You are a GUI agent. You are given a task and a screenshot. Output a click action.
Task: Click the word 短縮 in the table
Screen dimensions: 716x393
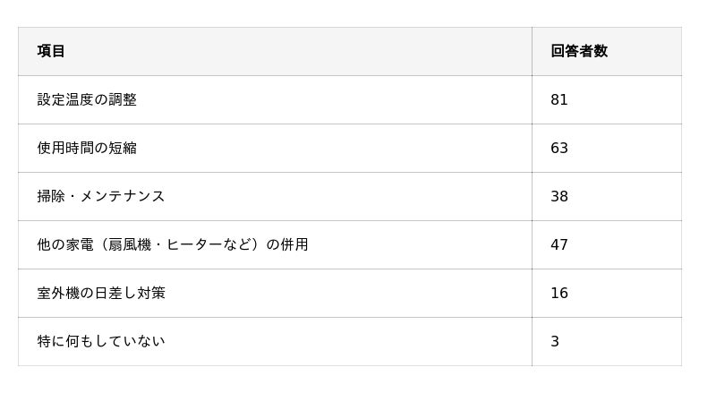click(123, 148)
